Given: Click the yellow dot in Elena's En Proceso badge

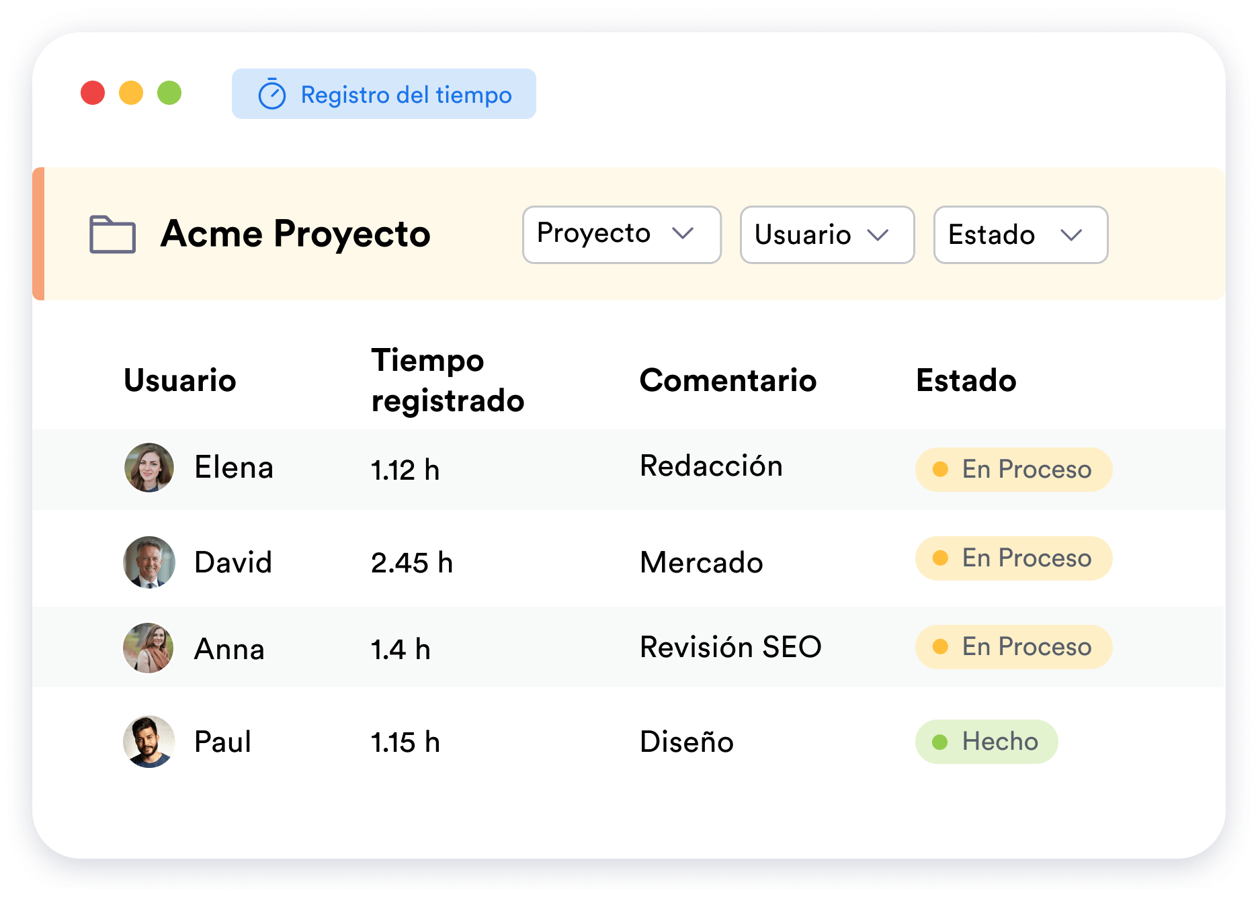Looking at the screenshot, I should (941, 469).
